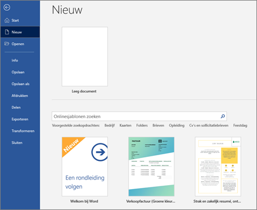Select the Bedrijf suggested search
The height and width of the screenshot is (210, 257).
point(110,125)
